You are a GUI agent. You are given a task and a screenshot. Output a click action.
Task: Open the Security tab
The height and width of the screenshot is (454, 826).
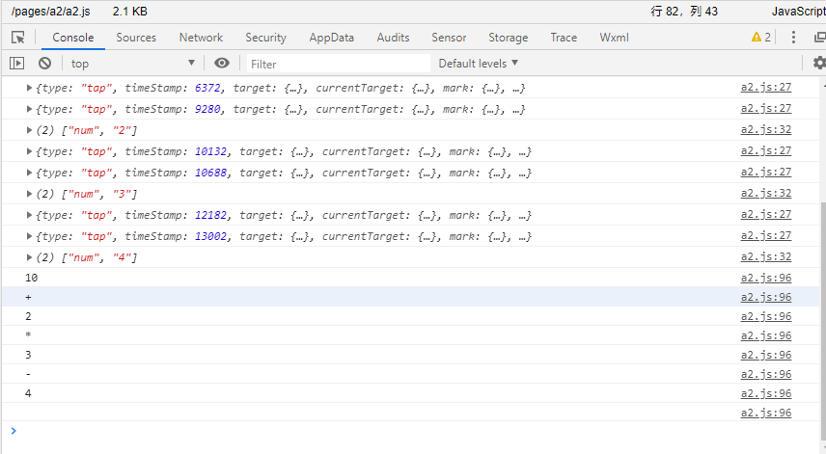[265, 38]
